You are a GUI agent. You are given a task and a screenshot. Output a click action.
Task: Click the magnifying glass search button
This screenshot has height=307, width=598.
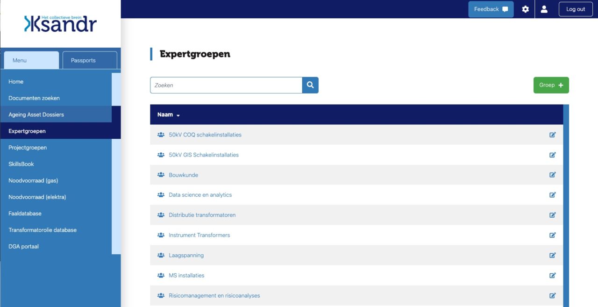tap(310, 85)
